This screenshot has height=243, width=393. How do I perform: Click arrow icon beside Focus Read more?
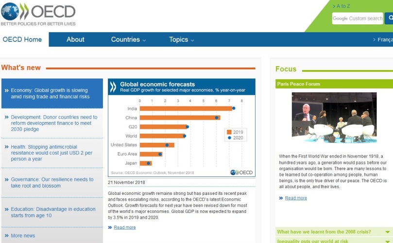click(x=281, y=198)
